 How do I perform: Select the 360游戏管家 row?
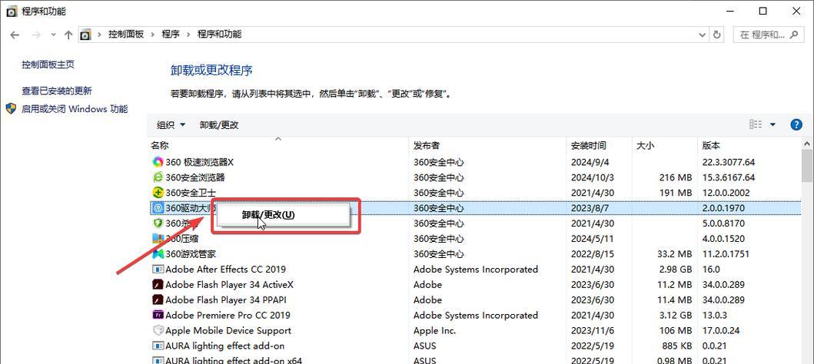click(x=475, y=254)
